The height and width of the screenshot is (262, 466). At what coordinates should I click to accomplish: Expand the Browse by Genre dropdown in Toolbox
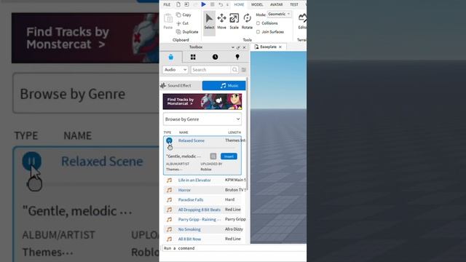[x=202, y=119]
